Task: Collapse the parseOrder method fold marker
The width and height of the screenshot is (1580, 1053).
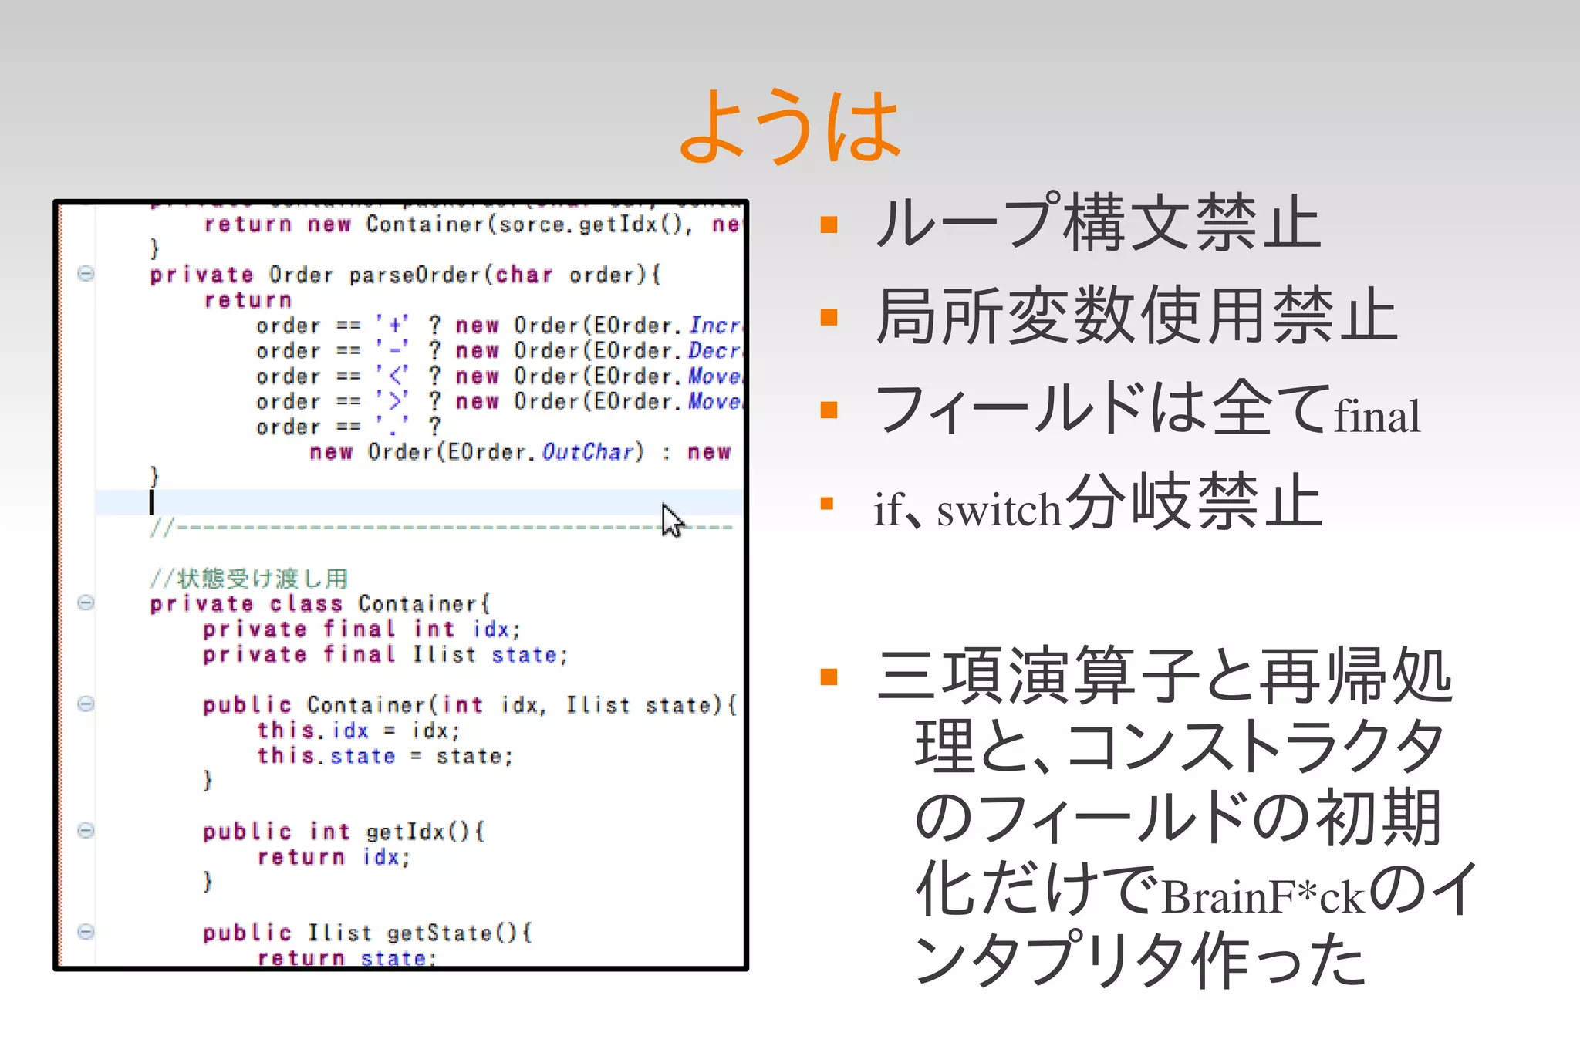Action: pyautogui.click(x=86, y=273)
